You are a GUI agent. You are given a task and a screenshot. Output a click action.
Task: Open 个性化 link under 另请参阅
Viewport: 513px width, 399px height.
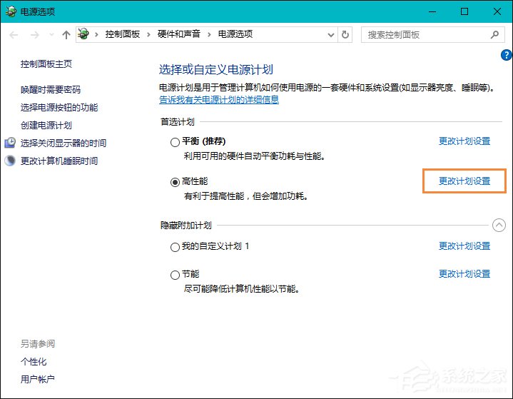pyautogui.click(x=34, y=362)
